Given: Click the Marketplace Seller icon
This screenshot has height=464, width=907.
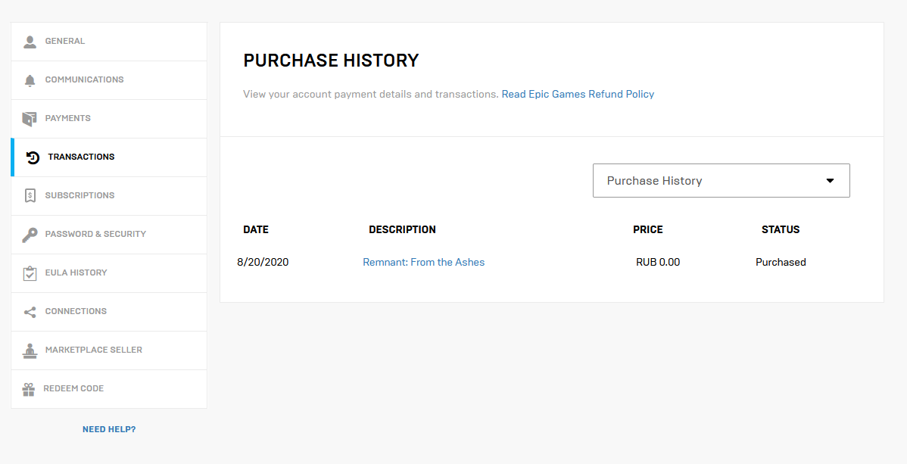Looking at the screenshot, I should click(30, 350).
